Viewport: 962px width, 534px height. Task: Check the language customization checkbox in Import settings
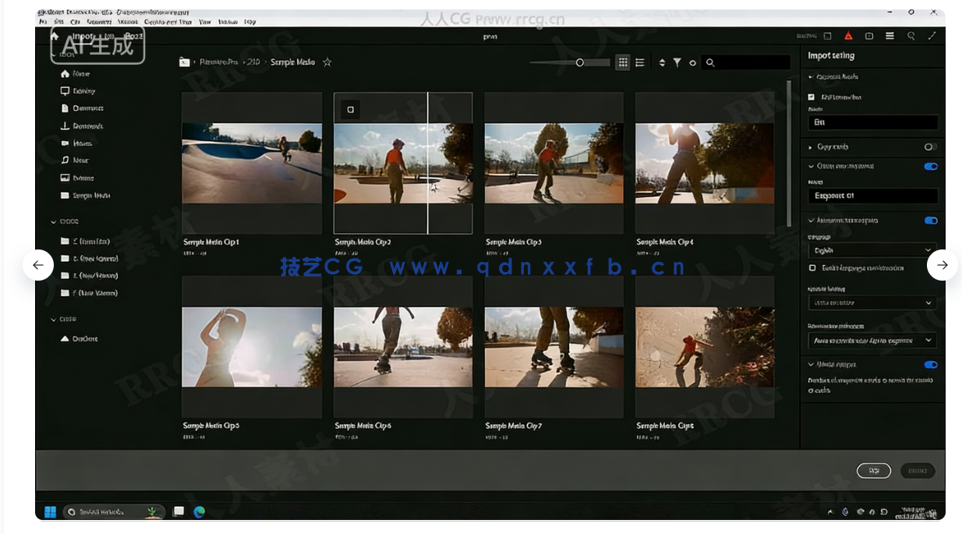point(812,268)
